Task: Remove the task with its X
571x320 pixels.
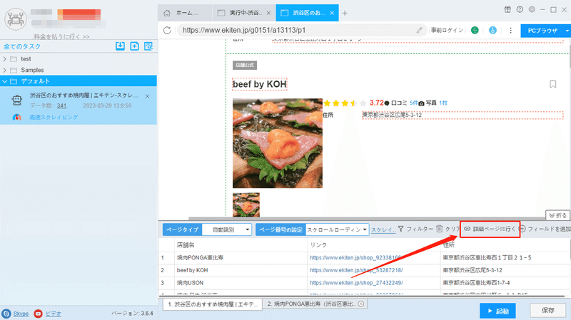Action: (x=147, y=96)
